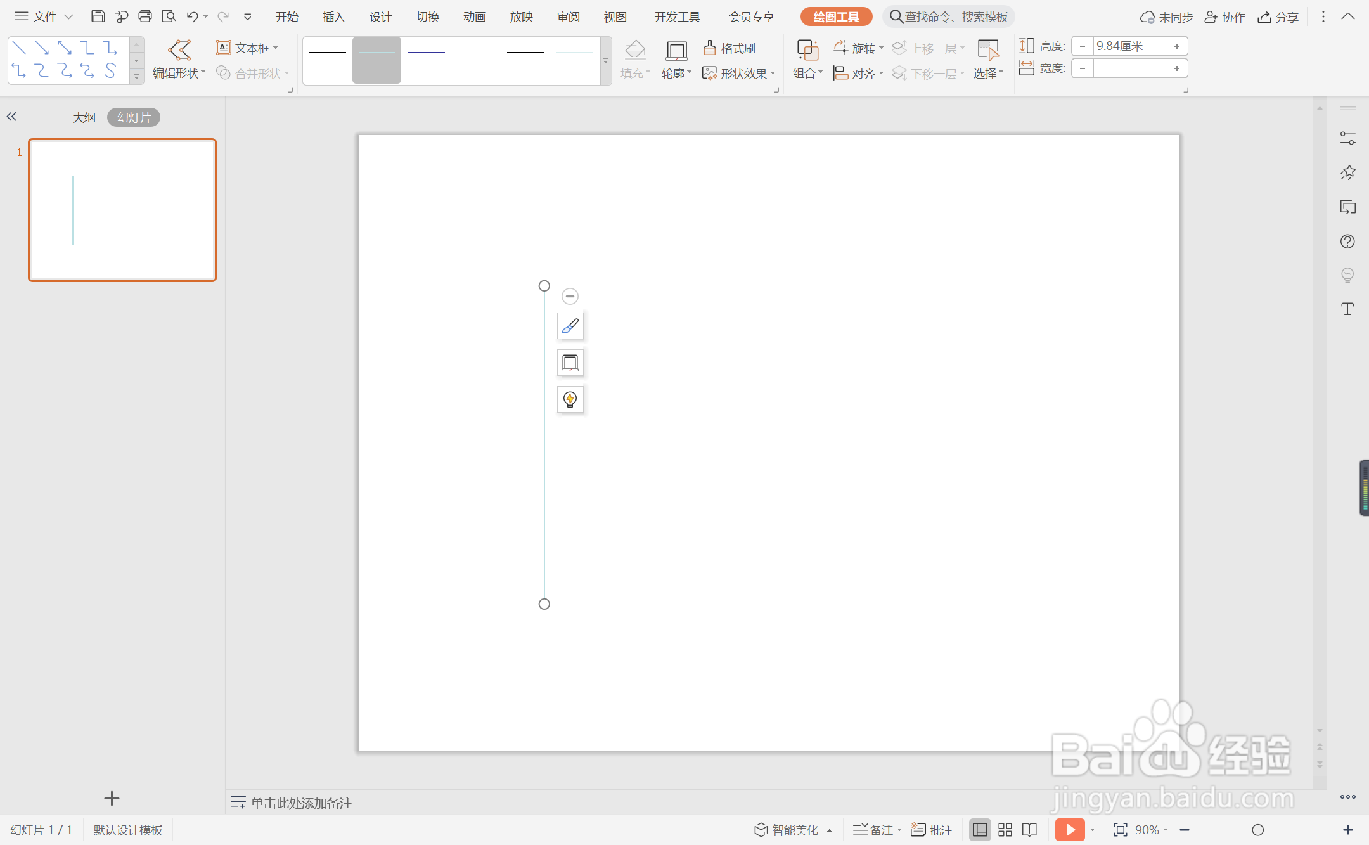
Task: Collapse the left slide panel
Action: click(11, 117)
